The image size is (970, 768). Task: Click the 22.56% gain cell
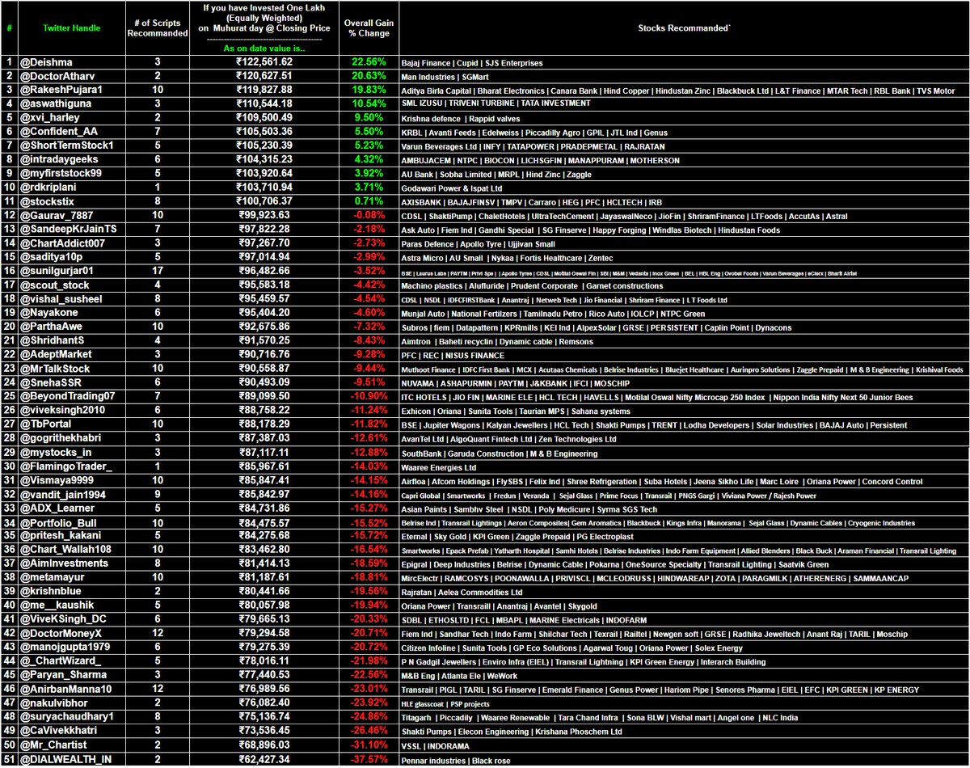[369, 62]
